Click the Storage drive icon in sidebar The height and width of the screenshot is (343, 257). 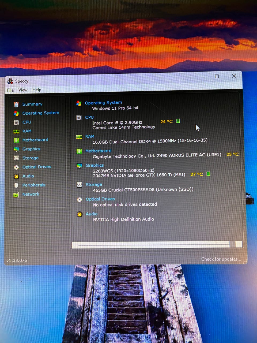pos(16,158)
